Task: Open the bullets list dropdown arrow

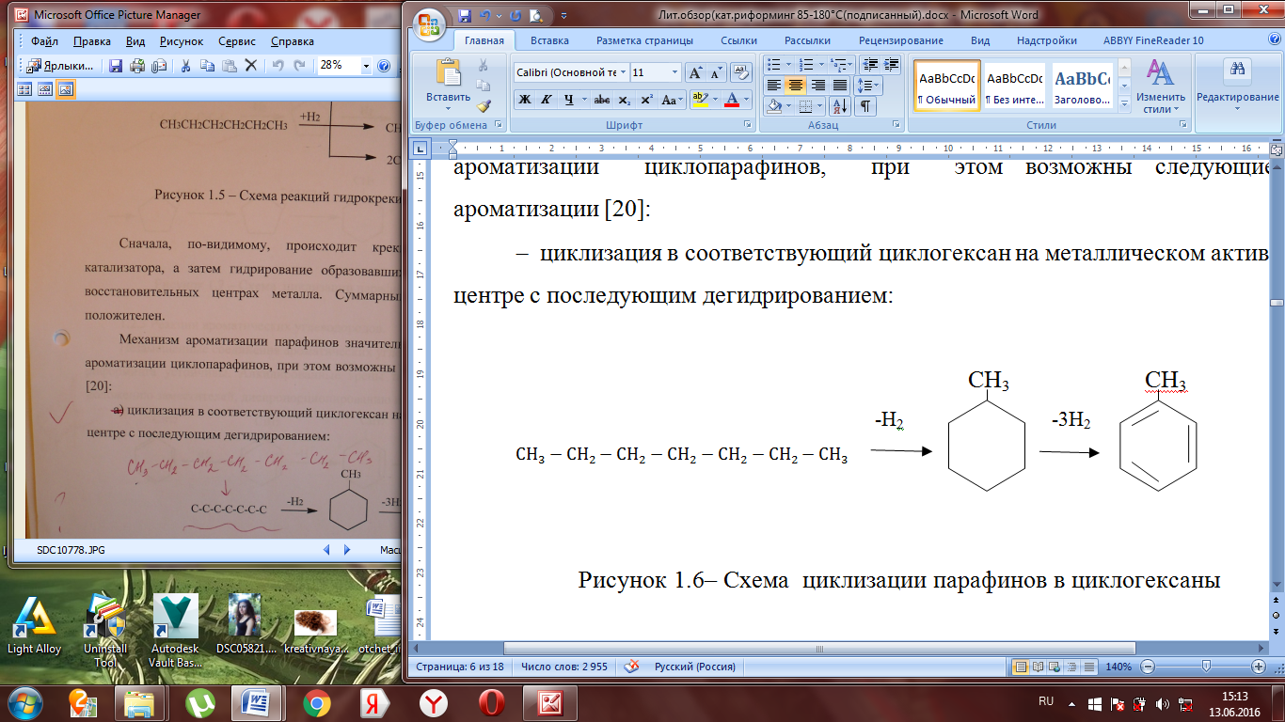Action: coord(787,65)
